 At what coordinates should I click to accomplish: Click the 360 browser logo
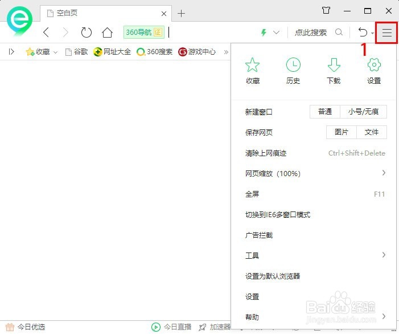point(19,21)
